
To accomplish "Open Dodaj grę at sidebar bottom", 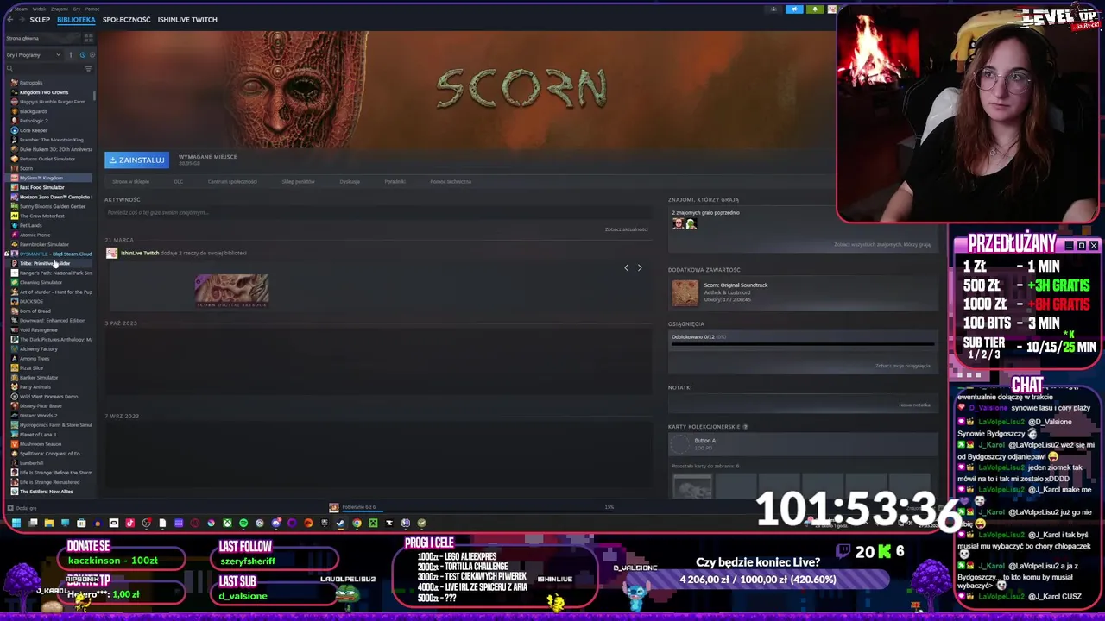I will coord(22,508).
